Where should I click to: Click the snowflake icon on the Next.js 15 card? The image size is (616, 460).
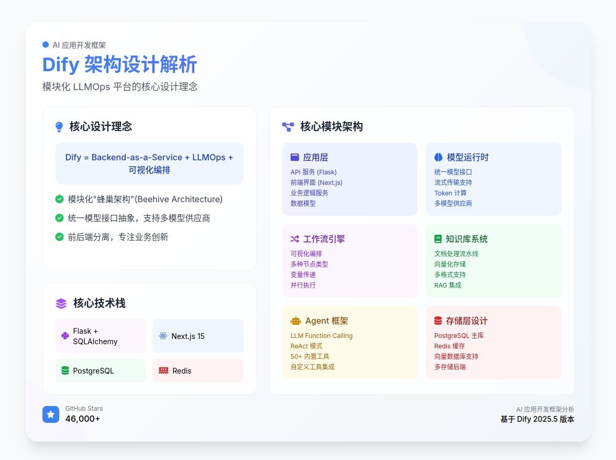point(162,335)
